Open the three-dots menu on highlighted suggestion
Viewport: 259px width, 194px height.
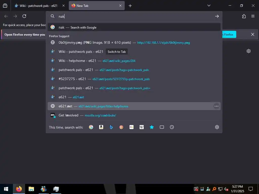coord(217,106)
